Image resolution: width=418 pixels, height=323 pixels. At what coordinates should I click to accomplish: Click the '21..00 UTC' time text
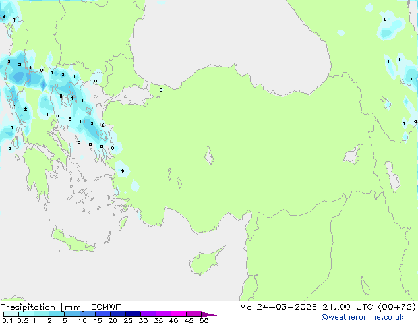click(347, 307)
